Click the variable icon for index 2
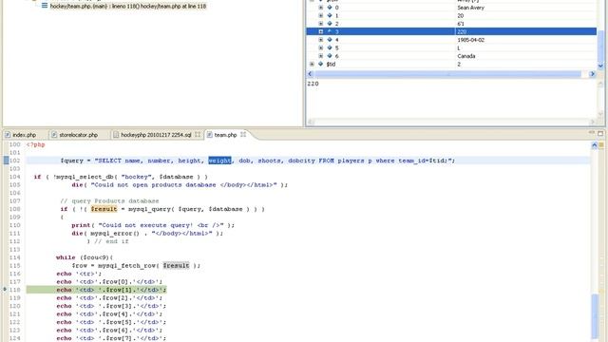Screen dimensions: 608x342 tap(330, 24)
